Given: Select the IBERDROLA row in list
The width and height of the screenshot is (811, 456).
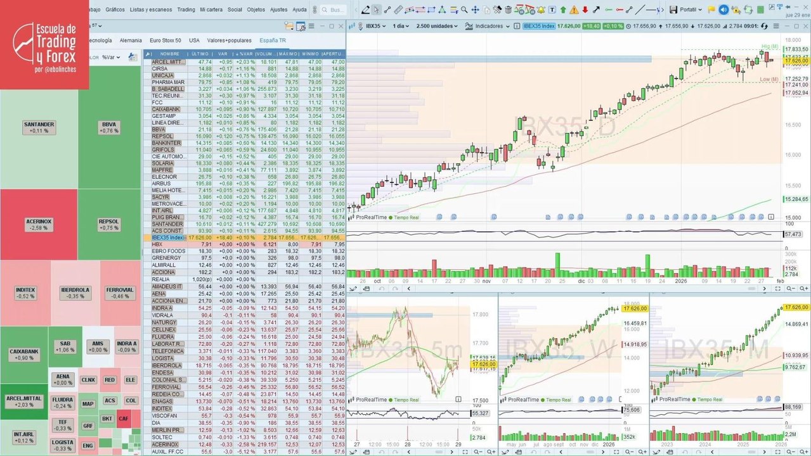Looking at the screenshot, I should [x=245, y=365].
